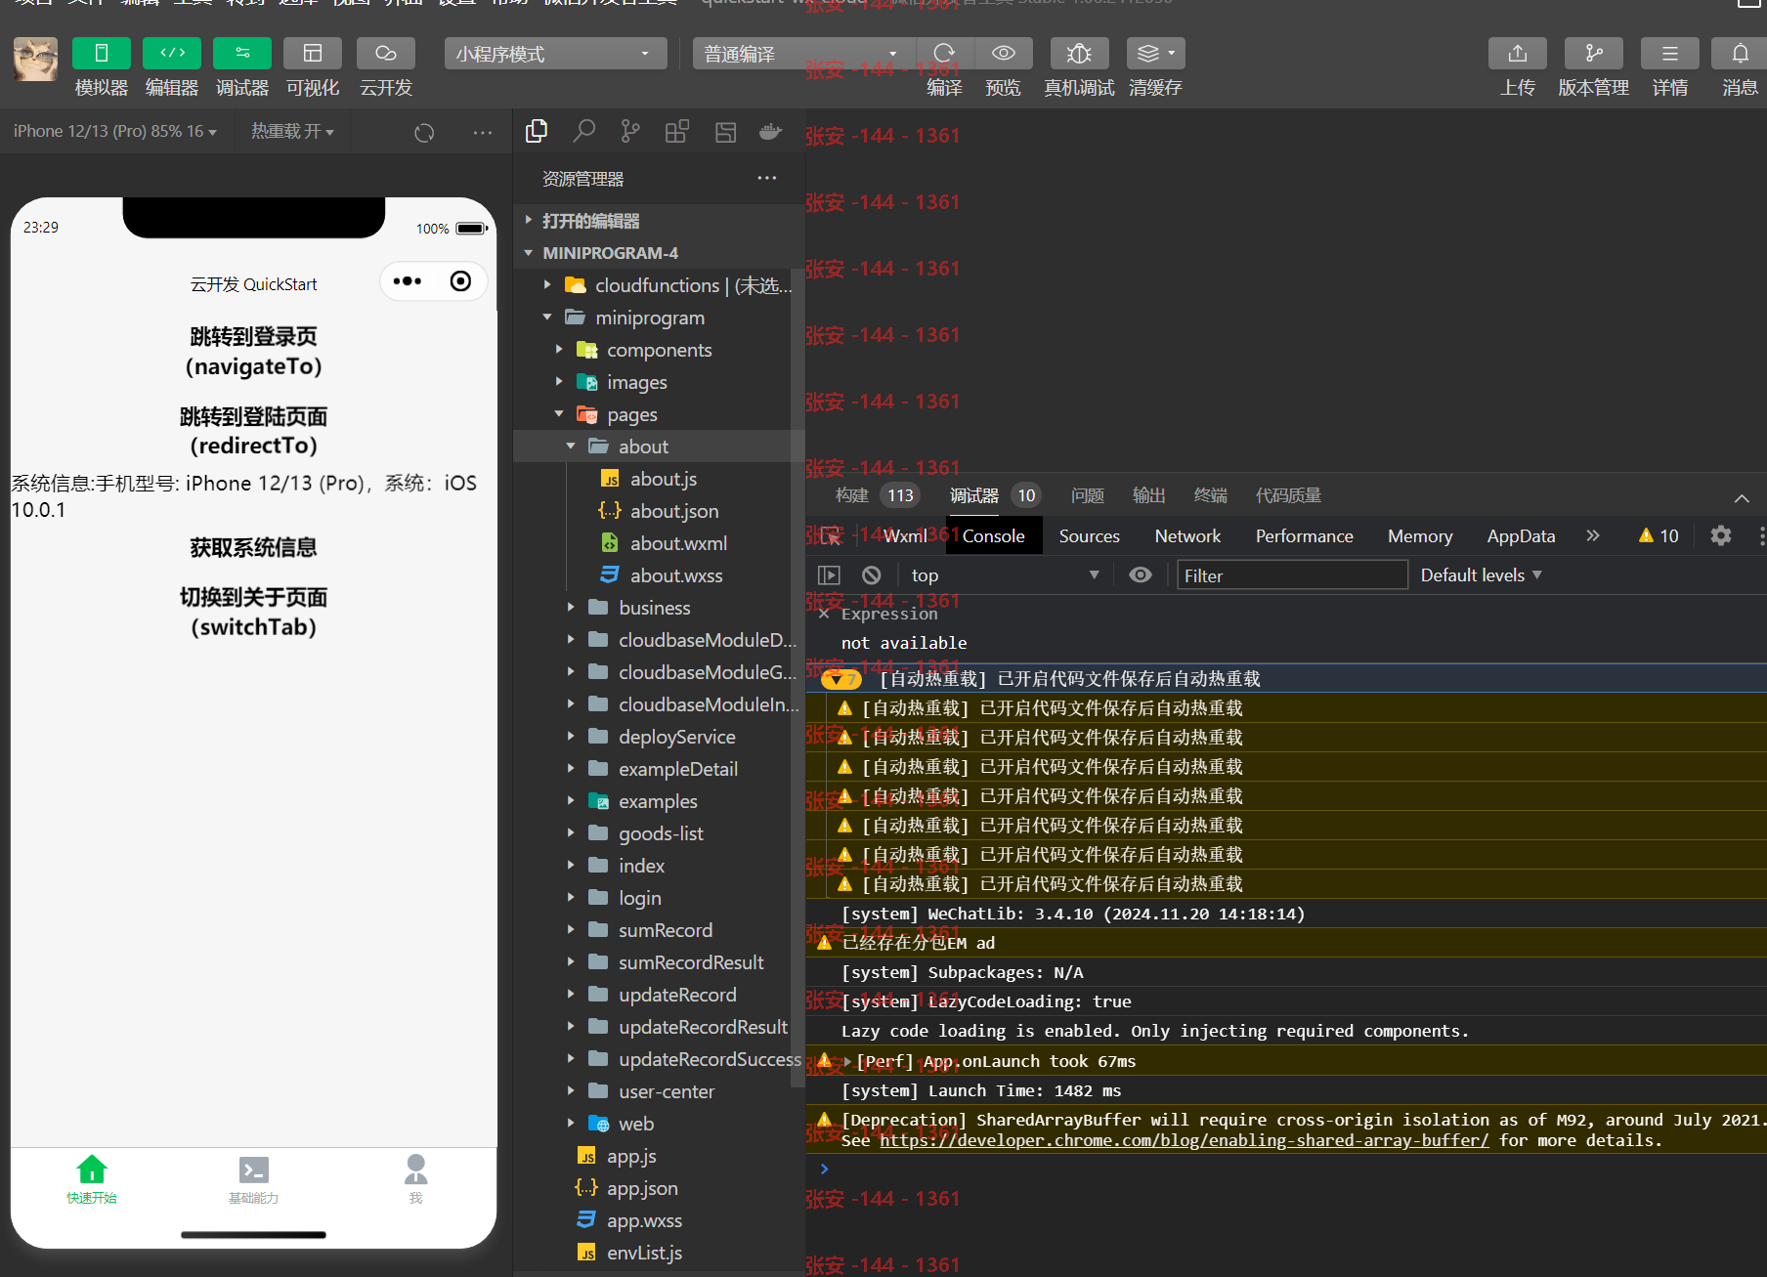Open the Default levels dropdown
This screenshot has height=1277, width=1767.
pyautogui.click(x=1481, y=575)
